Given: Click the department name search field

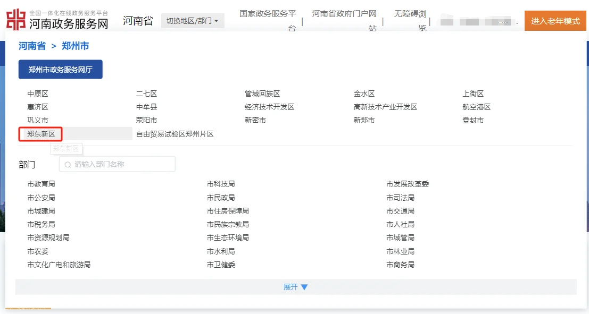Looking at the screenshot, I should [117, 164].
